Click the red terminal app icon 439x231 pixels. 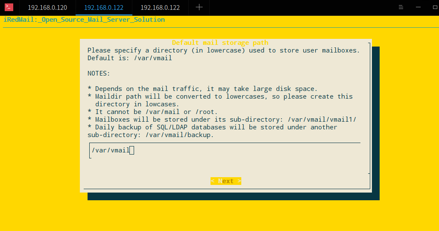tap(9, 7)
